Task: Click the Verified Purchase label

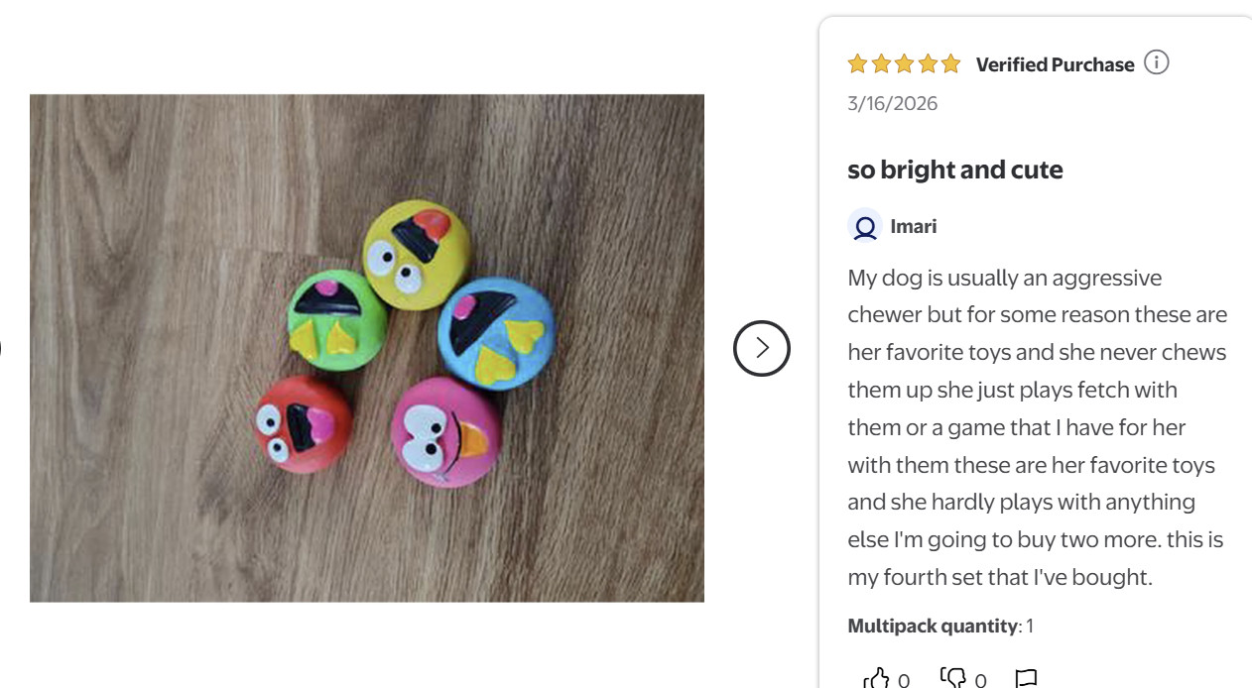Action: pos(1055,64)
